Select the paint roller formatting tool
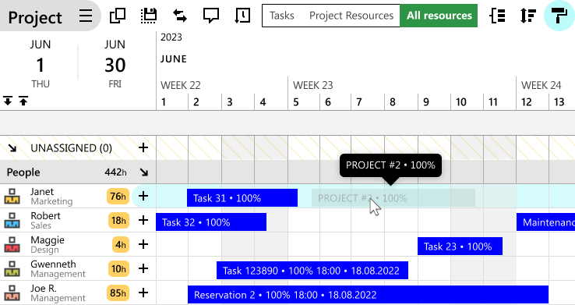Image resolution: width=575 pixels, height=305 pixels. [x=559, y=16]
